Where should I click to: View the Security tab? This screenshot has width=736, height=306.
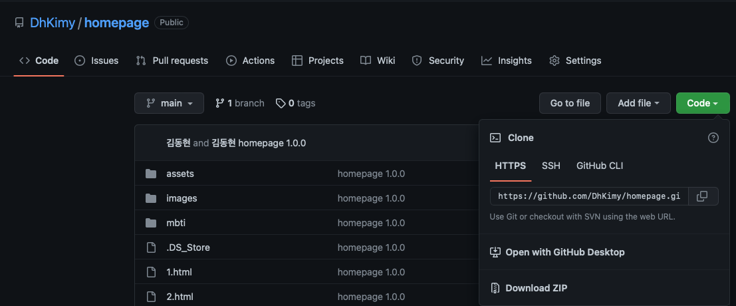(x=437, y=61)
